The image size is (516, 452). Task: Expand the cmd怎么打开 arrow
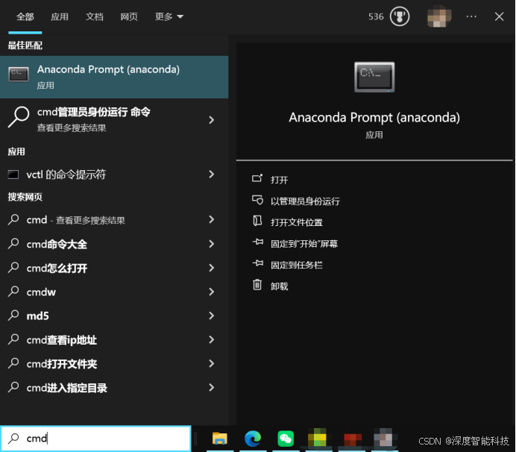coord(212,268)
